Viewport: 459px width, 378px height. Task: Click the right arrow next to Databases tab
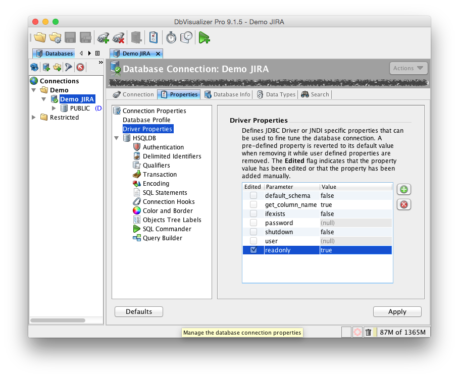(x=89, y=53)
